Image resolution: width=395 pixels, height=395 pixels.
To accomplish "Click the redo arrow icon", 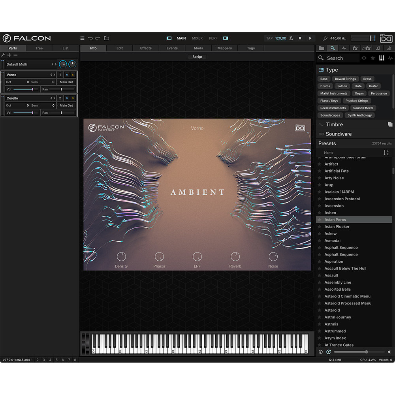I will coord(98,38).
